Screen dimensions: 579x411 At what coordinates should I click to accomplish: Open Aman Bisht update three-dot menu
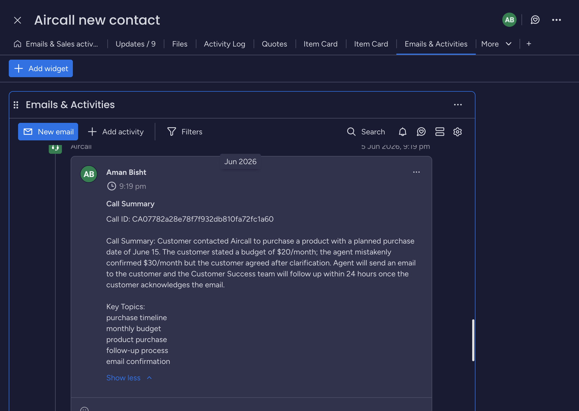pyautogui.click(x=416, y=172)
